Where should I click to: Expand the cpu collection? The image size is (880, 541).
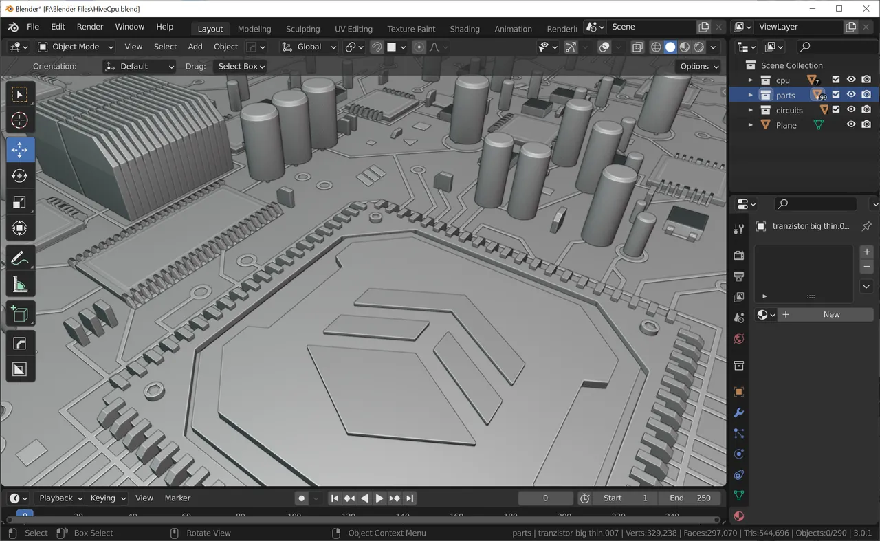(x=750, y=80)
